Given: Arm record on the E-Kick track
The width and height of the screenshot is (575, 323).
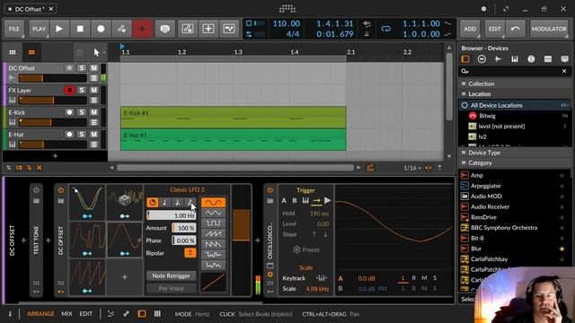Looking at the screenshot, I should (69, 112).
